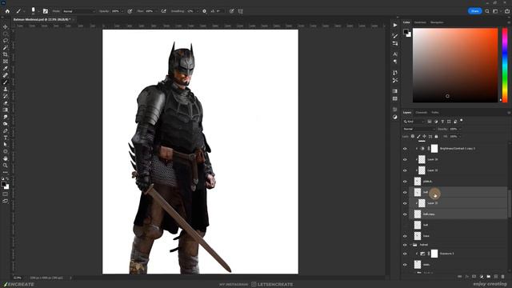Open the Actions play-icon panel

point(395,25)
